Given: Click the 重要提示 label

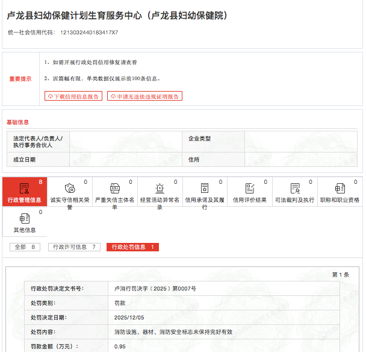Looking at the screenshot, I should click(20, 79).
